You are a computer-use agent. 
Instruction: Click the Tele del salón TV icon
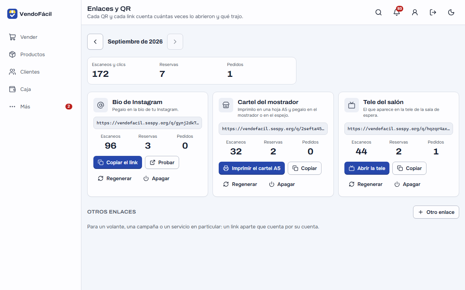(352, 105)
